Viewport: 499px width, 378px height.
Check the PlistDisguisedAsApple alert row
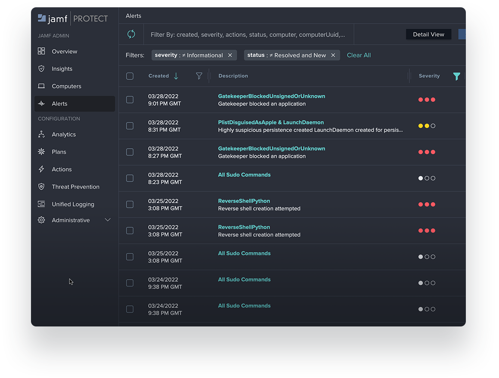[x=130, y=126]
